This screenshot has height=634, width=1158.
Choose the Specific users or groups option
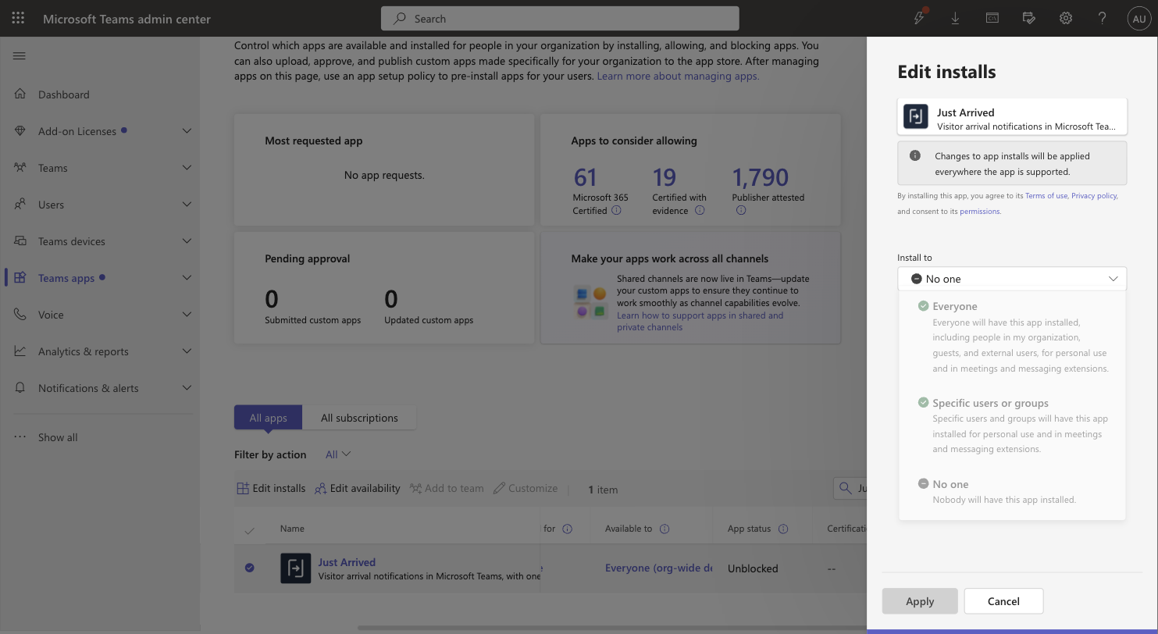[x=1012, y=426]
